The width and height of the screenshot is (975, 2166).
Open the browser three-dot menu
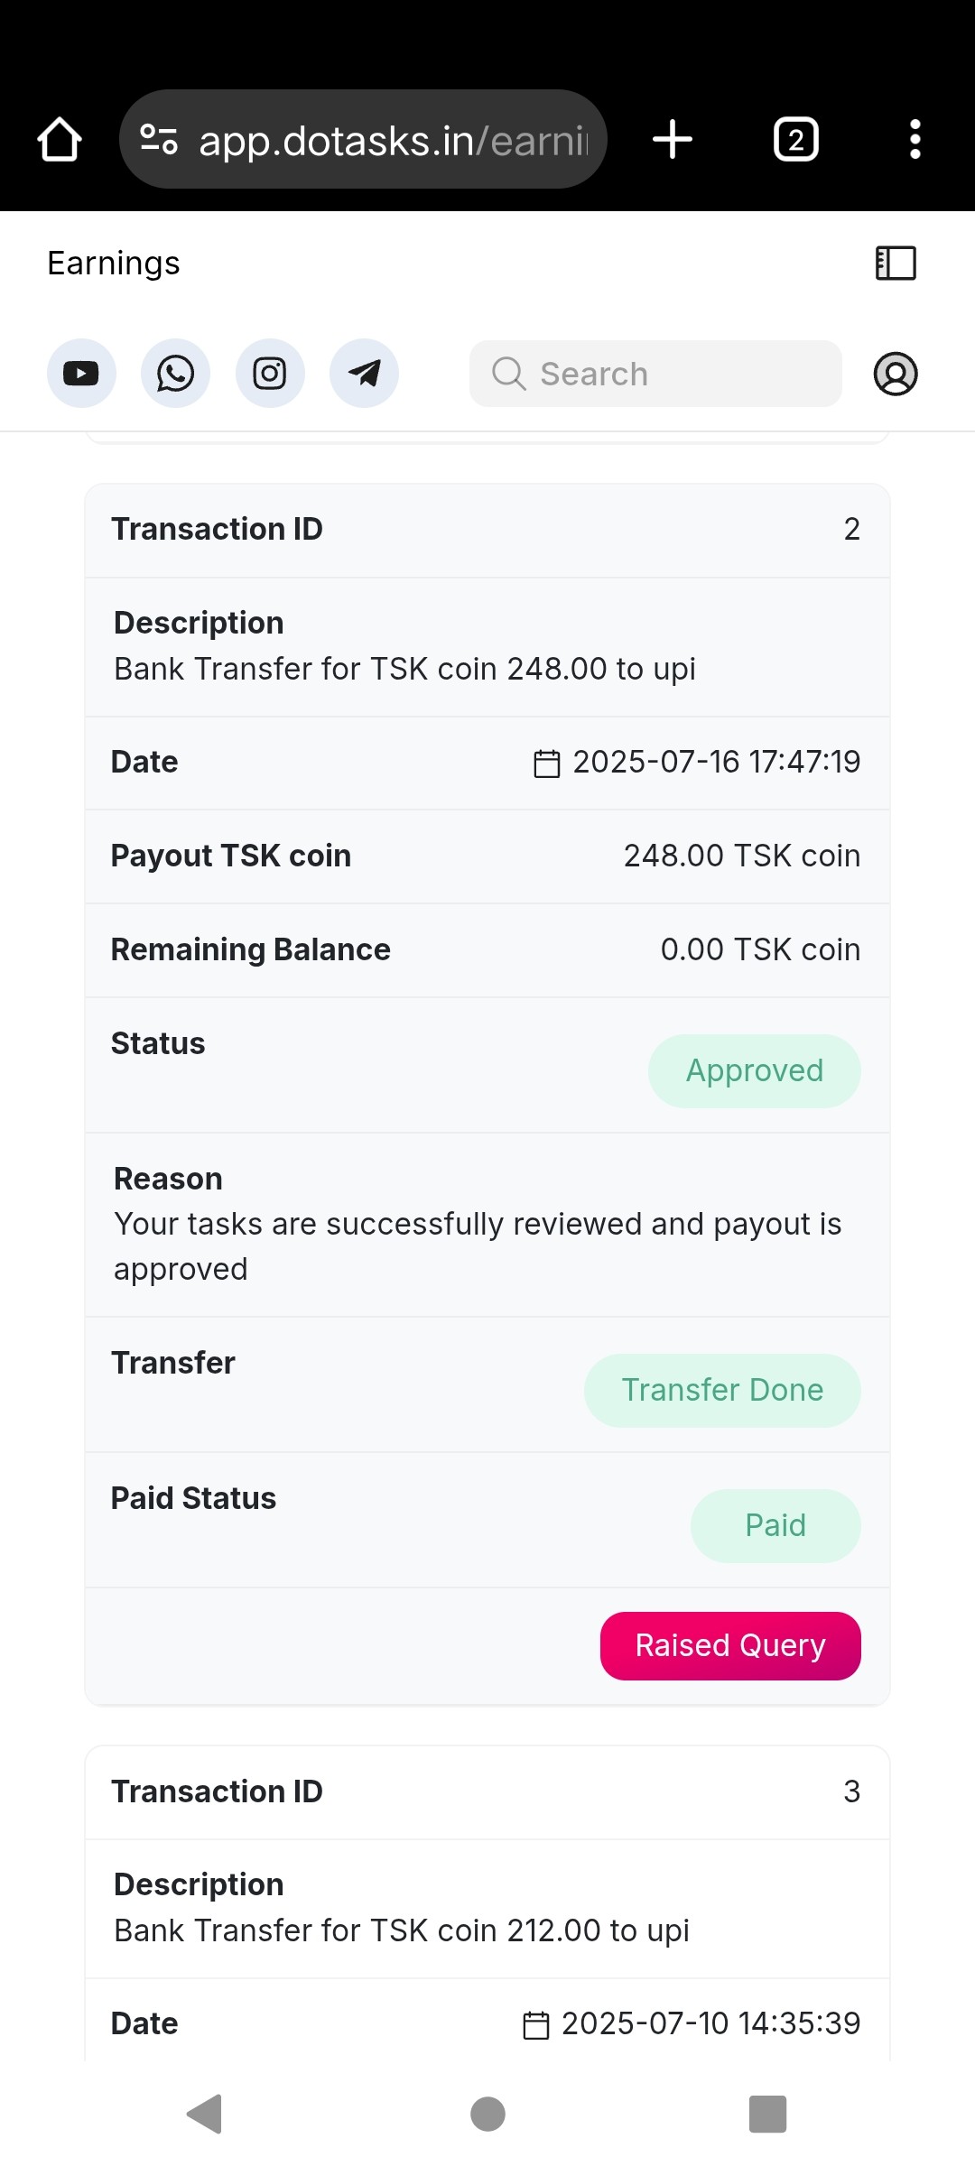(915, 140)
